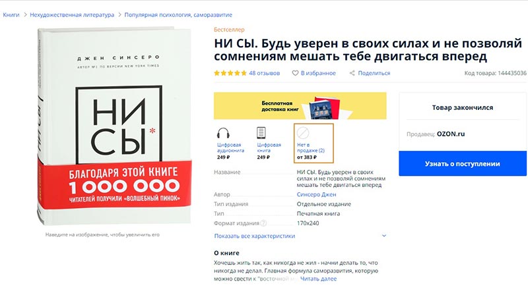
Task: Enlarge the НИ СЫ book cover image
Action: coord(114,126)
